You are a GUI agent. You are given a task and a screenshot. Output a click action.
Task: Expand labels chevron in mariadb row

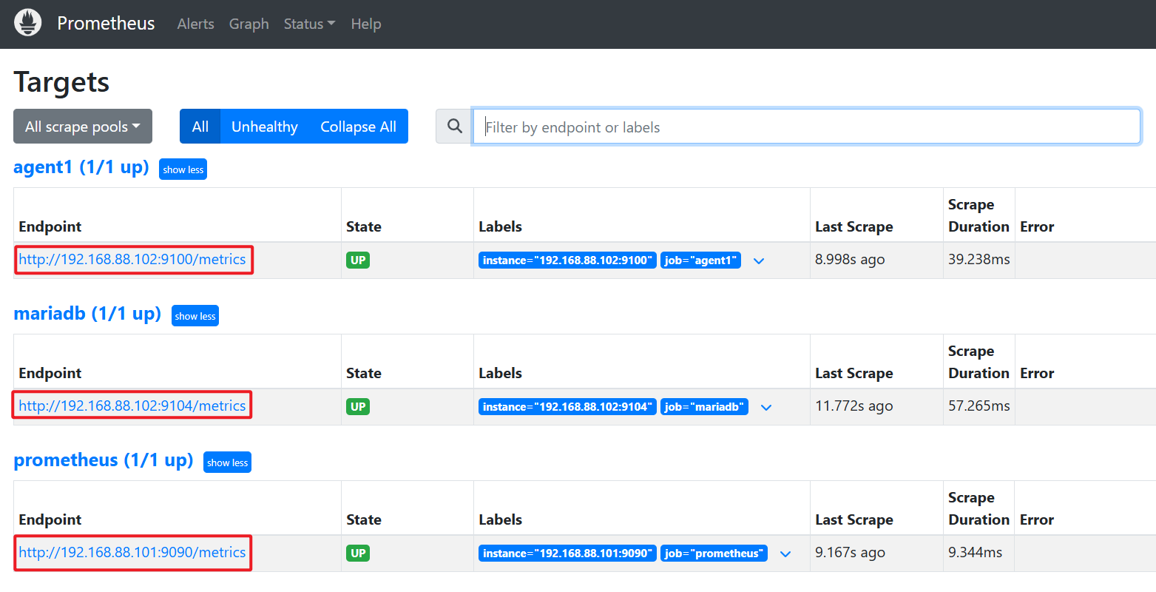[x=766, y=407]
